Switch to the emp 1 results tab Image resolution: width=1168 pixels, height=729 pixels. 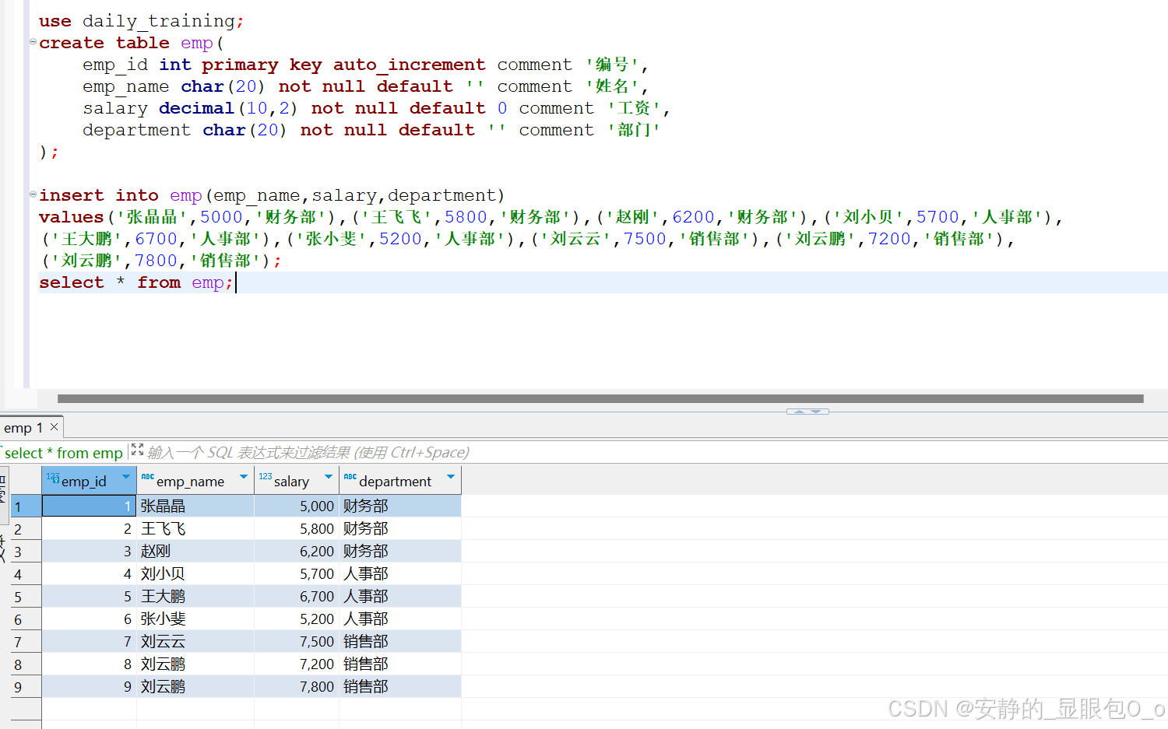click(x=23, y=428)
